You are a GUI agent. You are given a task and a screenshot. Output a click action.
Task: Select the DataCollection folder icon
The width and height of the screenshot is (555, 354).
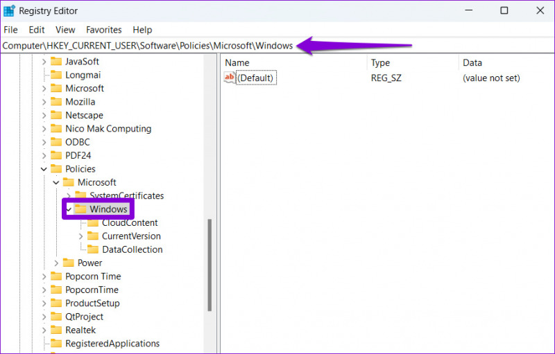93,249
